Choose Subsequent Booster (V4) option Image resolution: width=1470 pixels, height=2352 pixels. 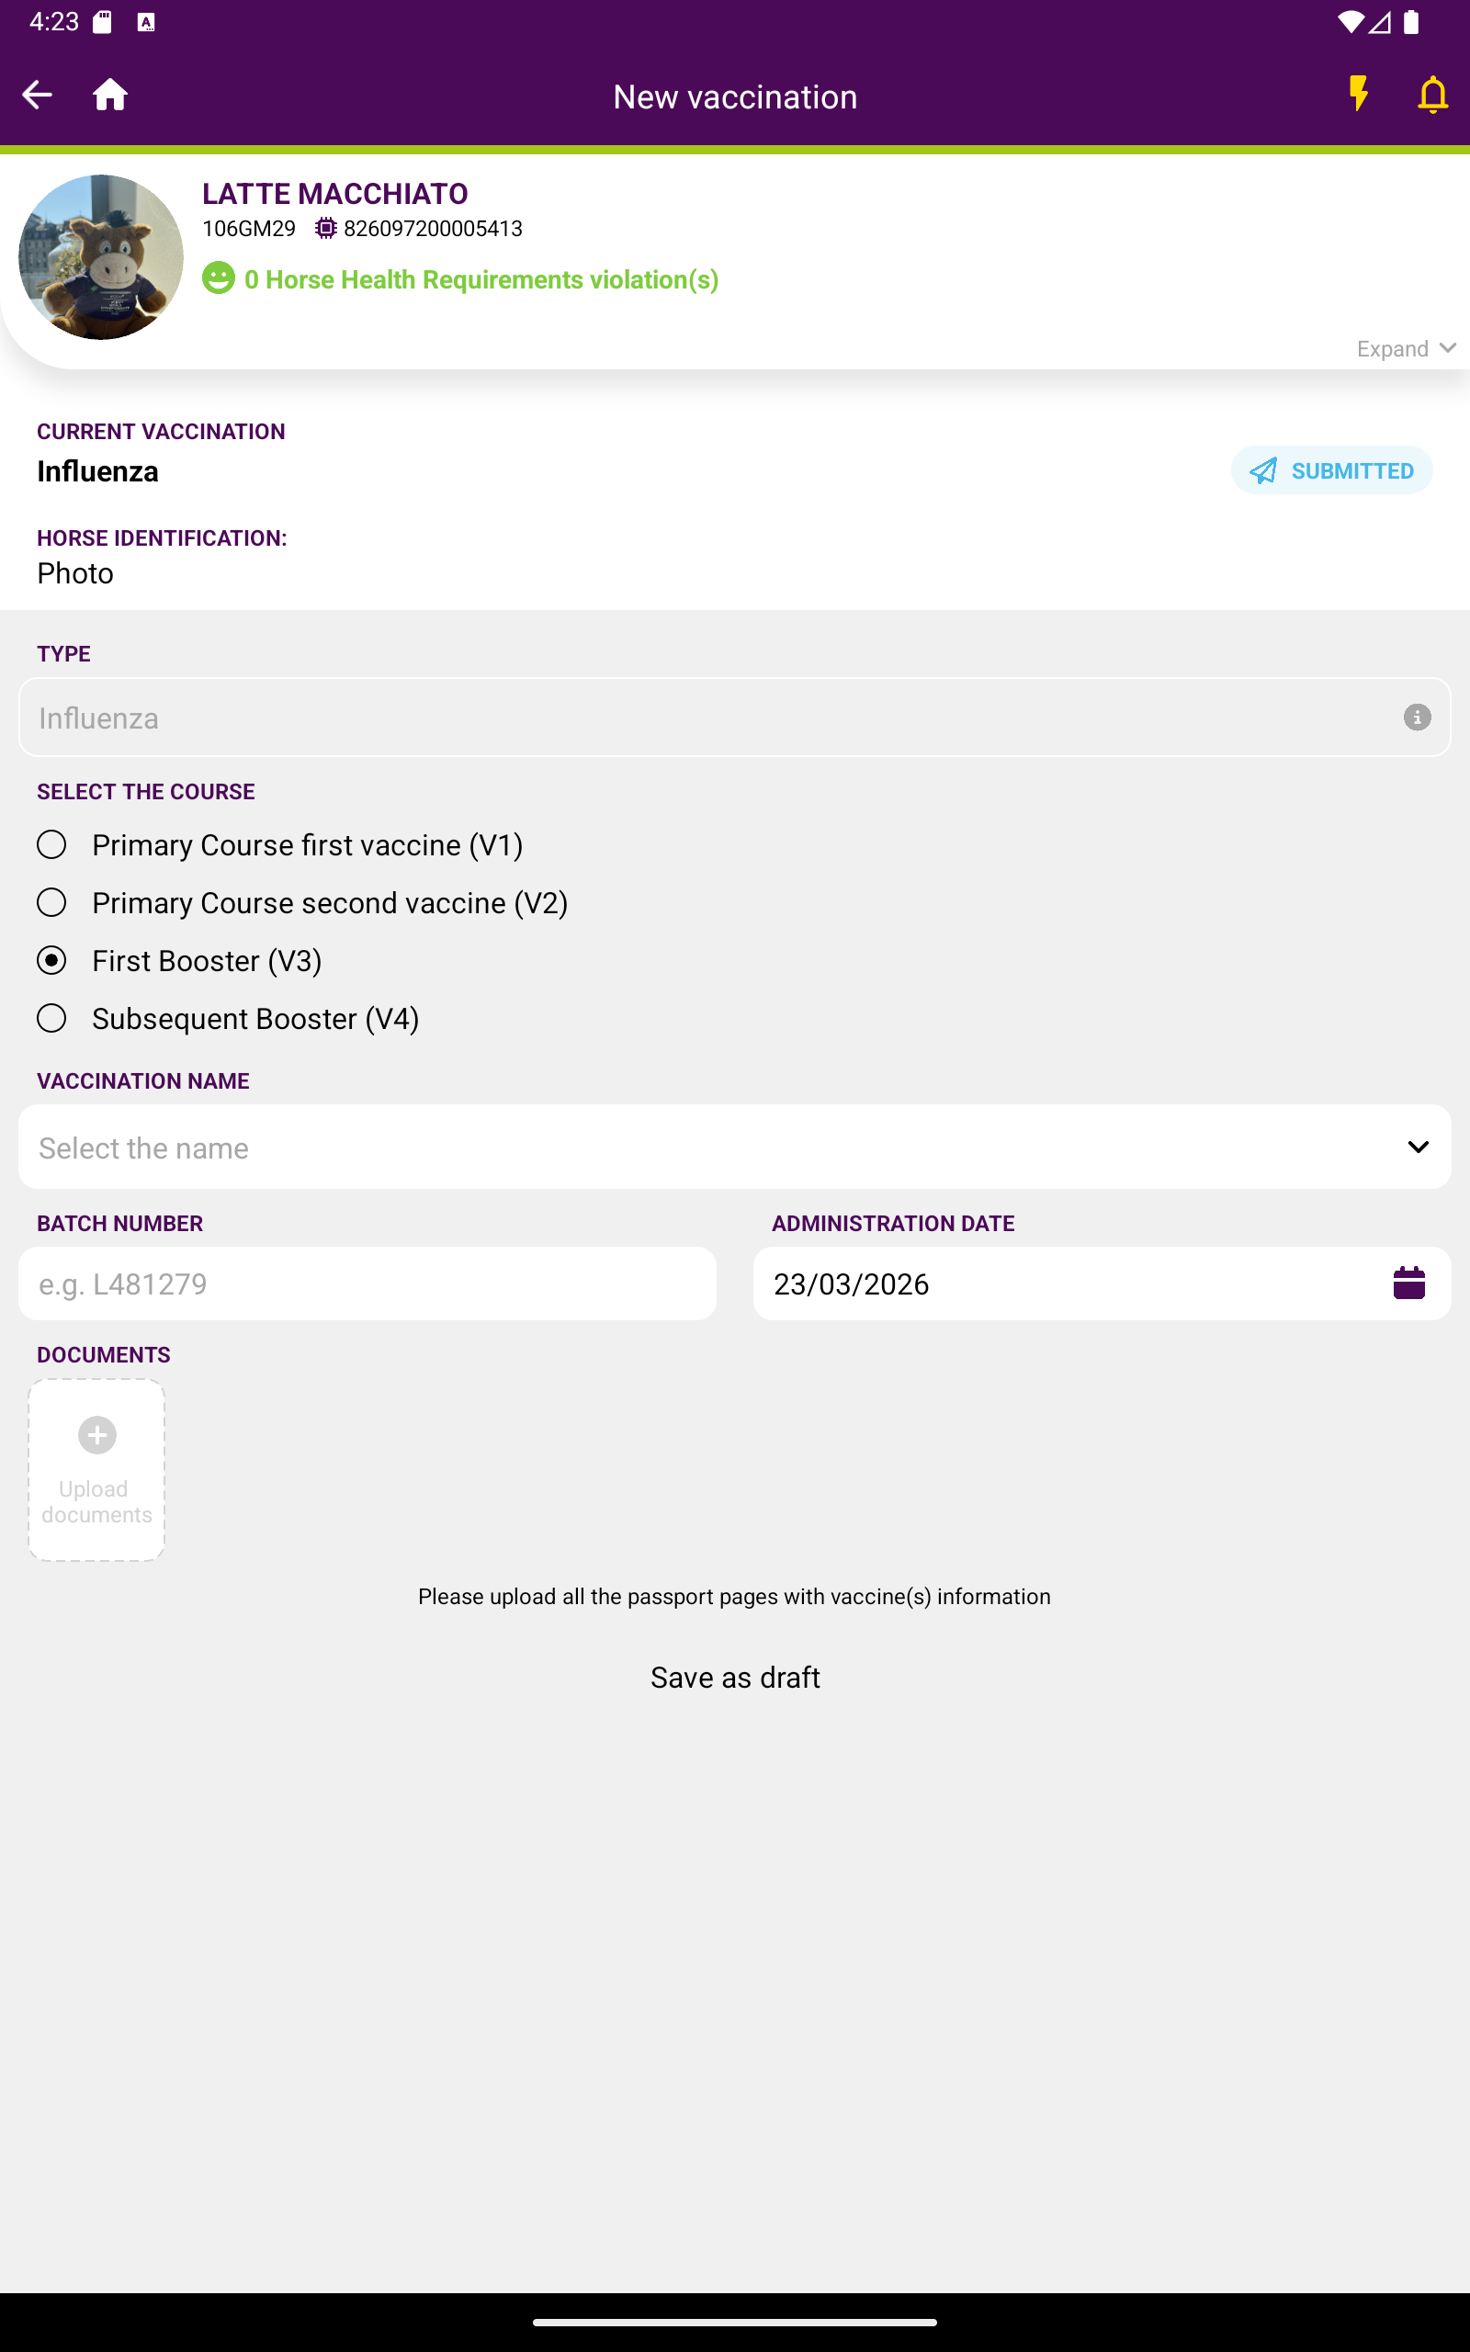[x=51, y=1019]
